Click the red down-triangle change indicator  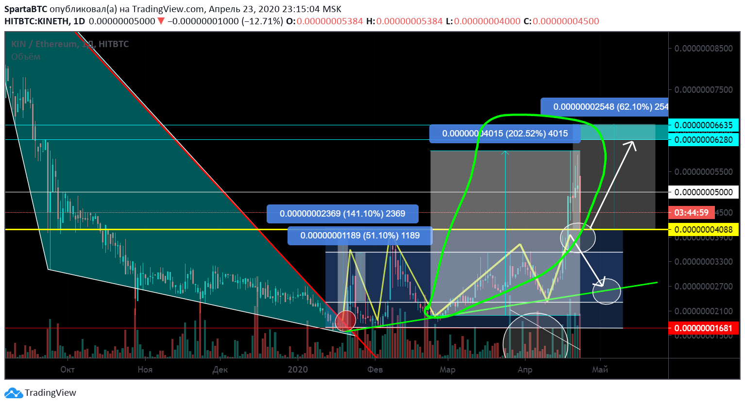[x=161, y=21]
